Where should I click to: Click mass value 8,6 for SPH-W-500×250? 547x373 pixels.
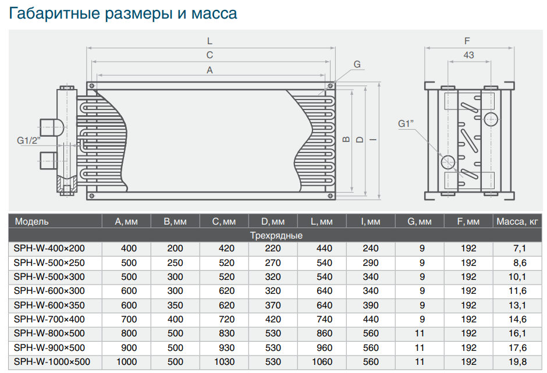(x=520, y=263)
